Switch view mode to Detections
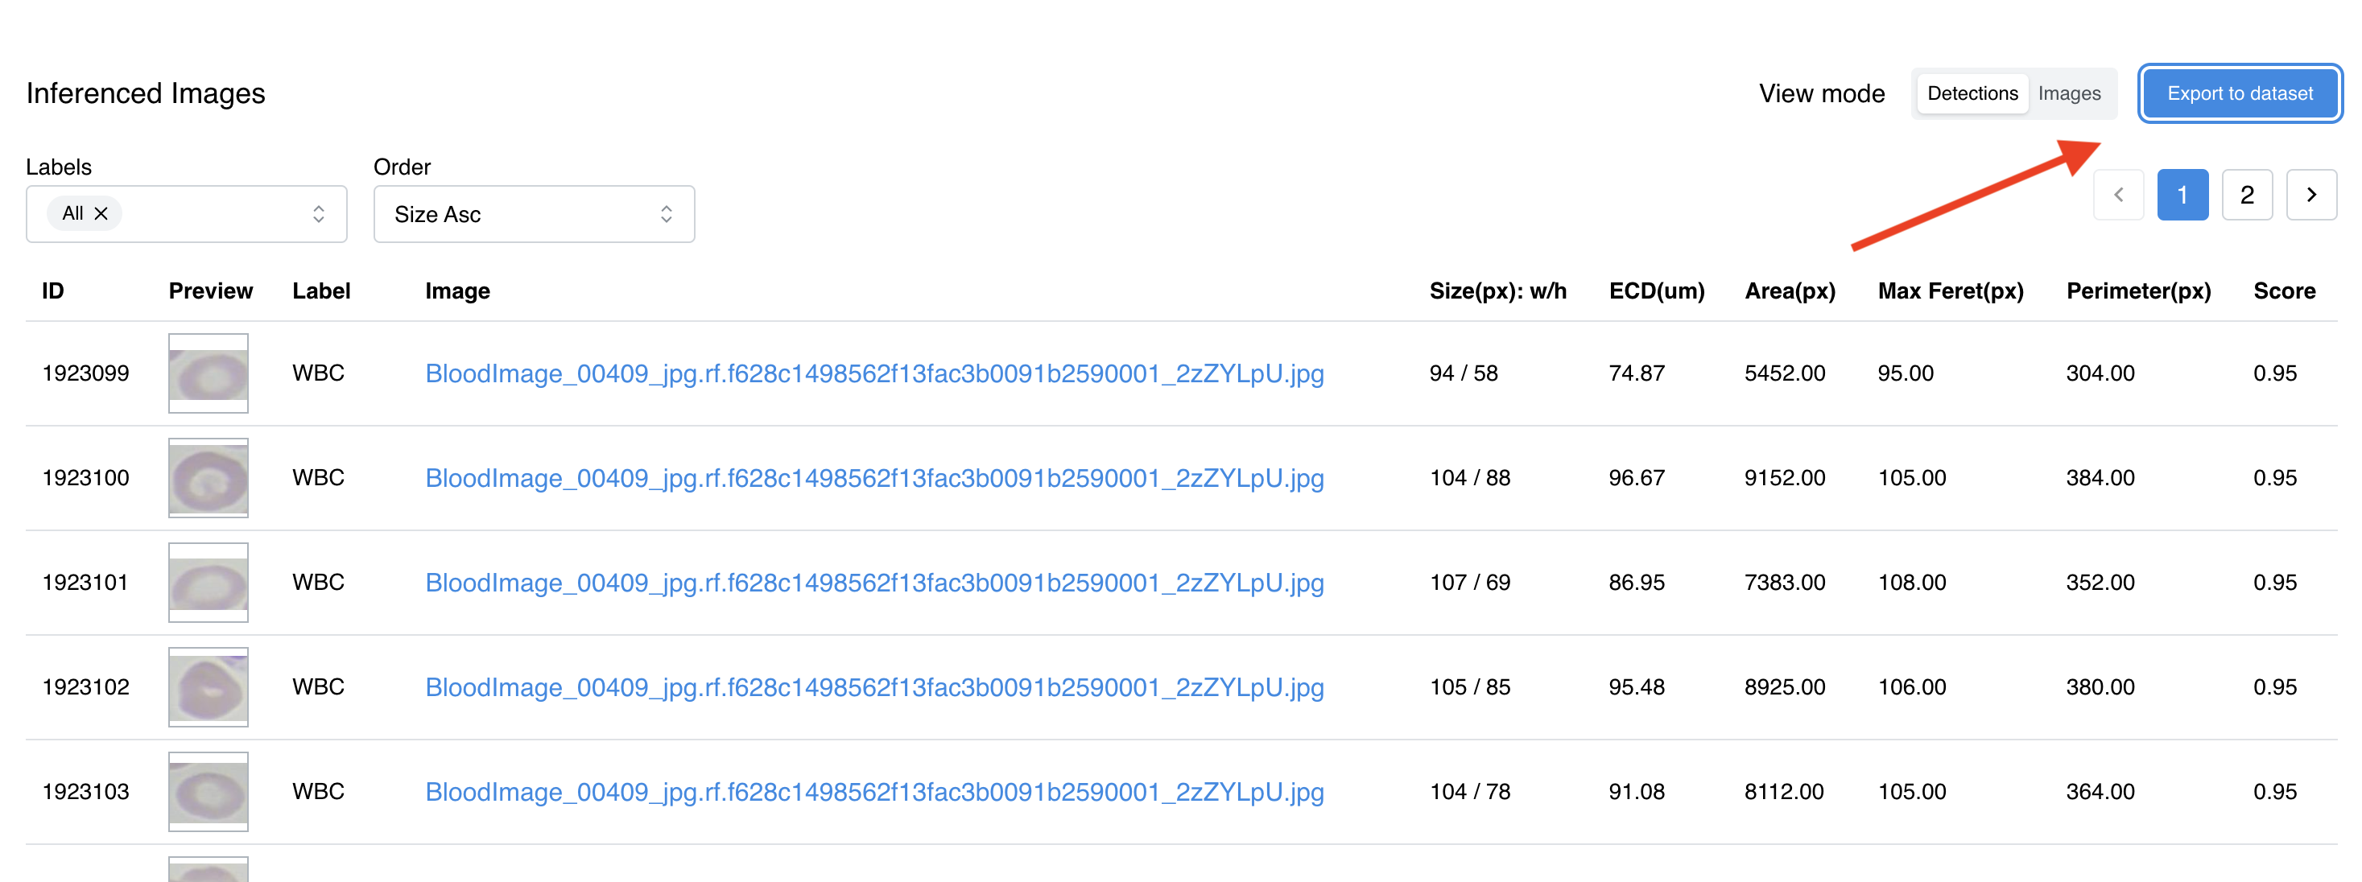This screenshot has height=882, width=2362. (1972, 93)
